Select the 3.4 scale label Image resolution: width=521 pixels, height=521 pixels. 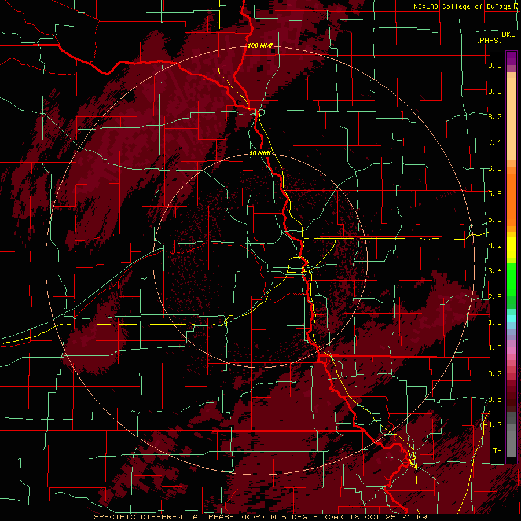[x=495, y=271]
